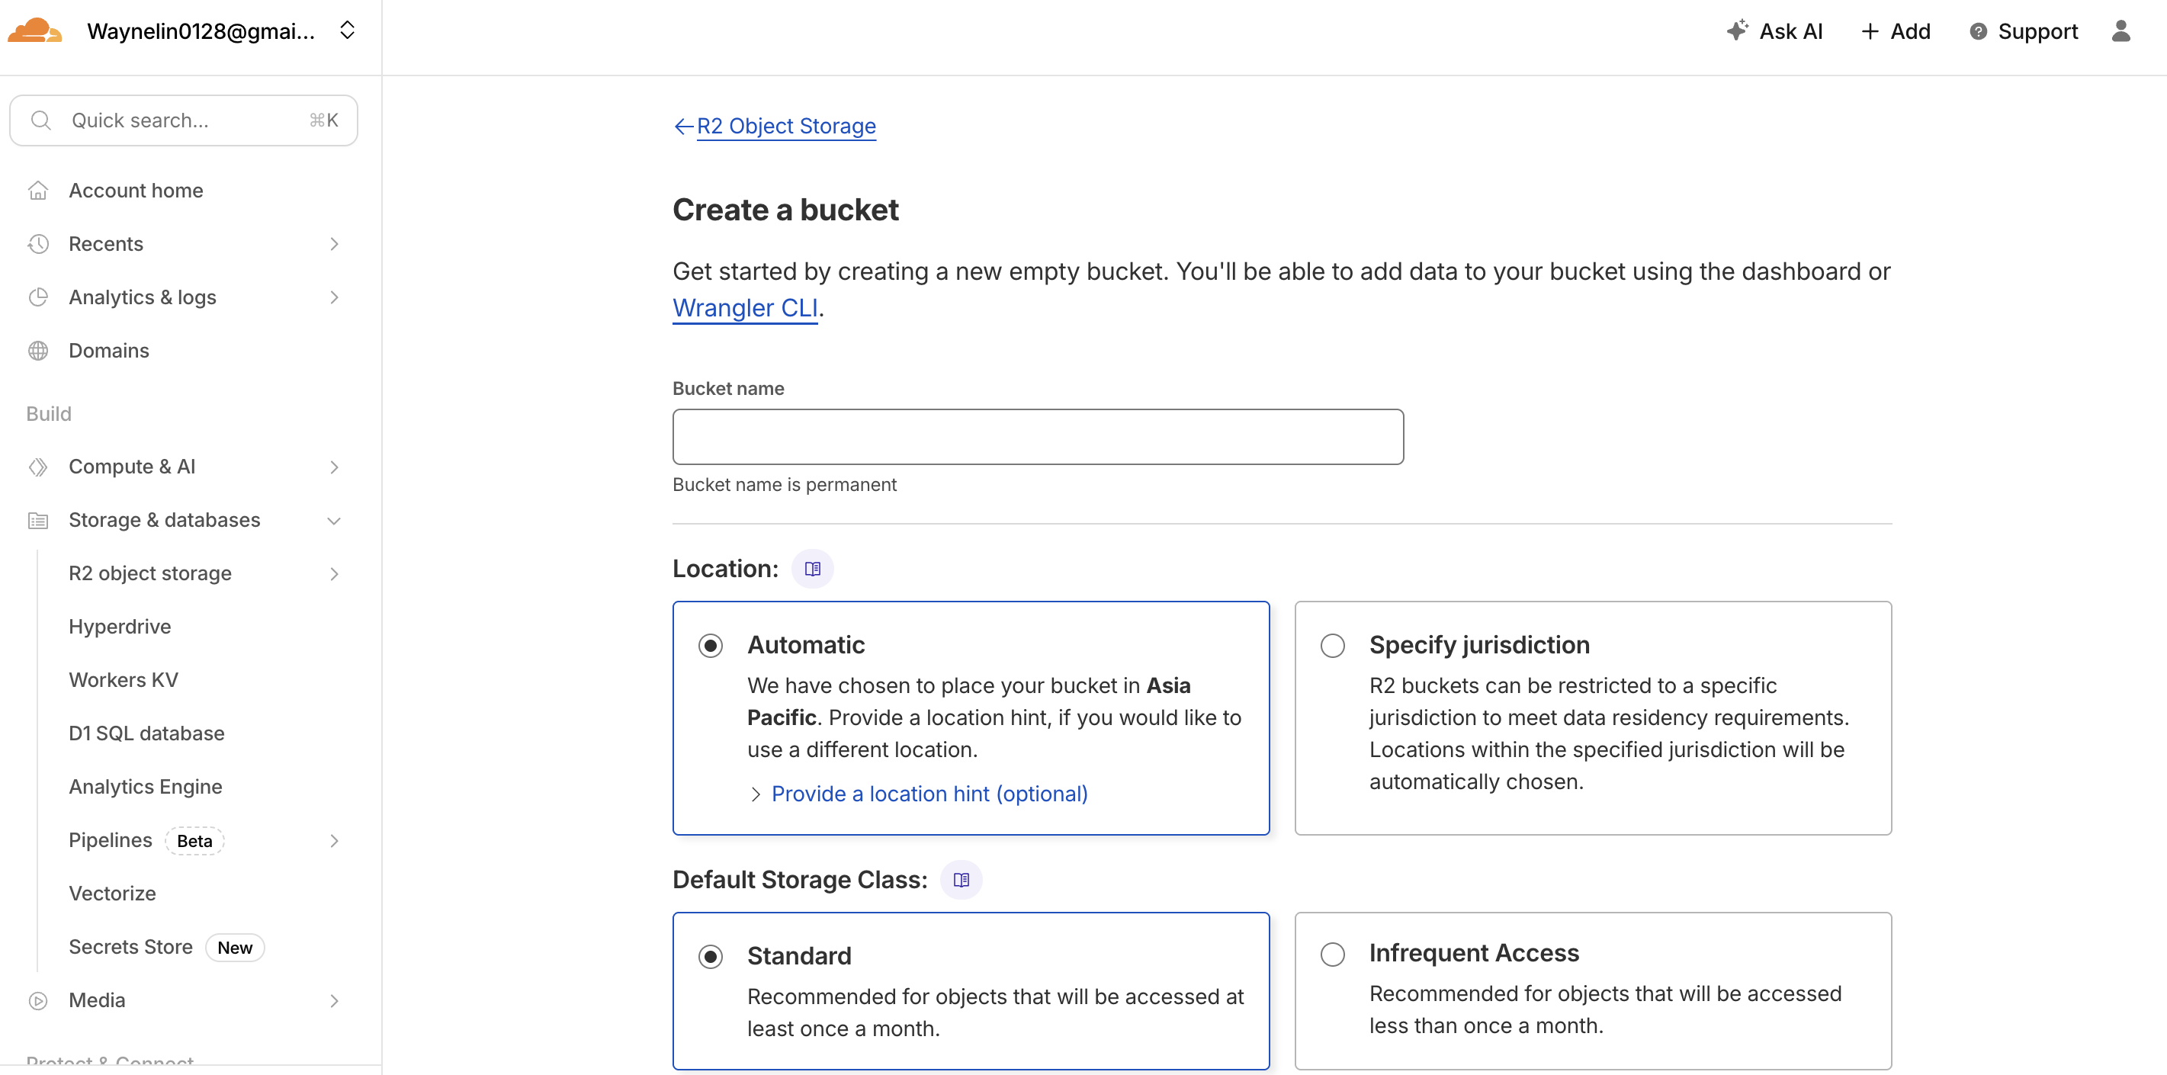Image resolution: width=2167 pixels, height=1075 pixels.
Task: Expand the account switcher dropdown
Action: (x=347, y=31)
